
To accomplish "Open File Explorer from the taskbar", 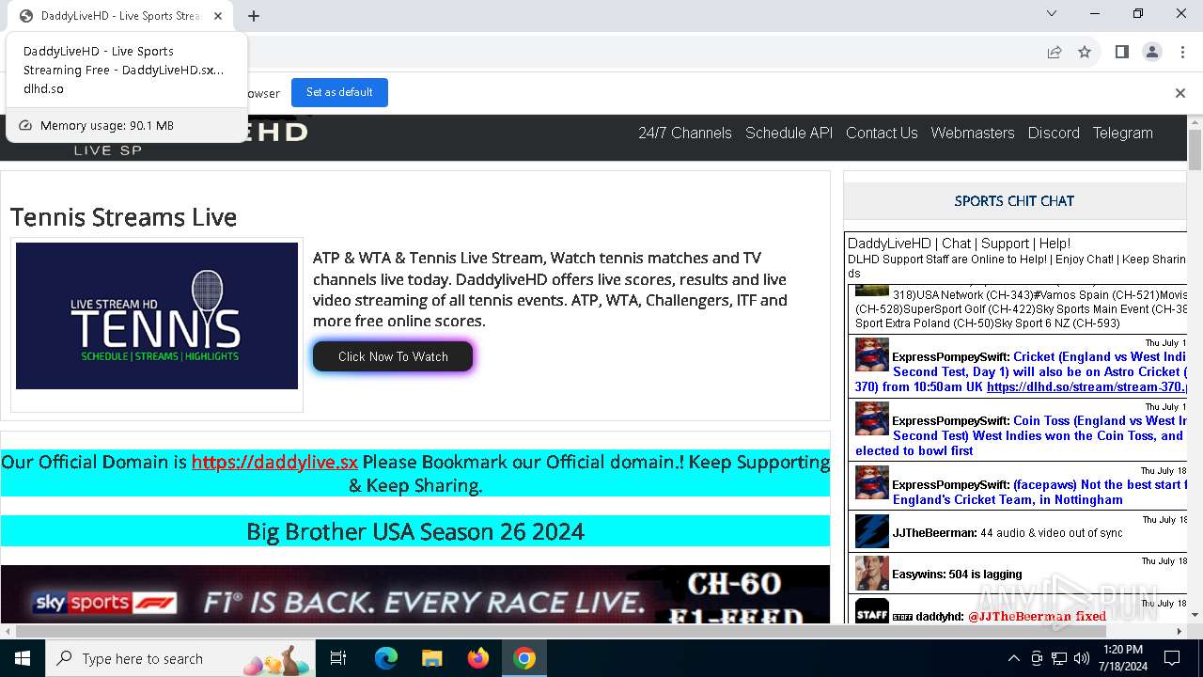I will (x=431, y=658).
